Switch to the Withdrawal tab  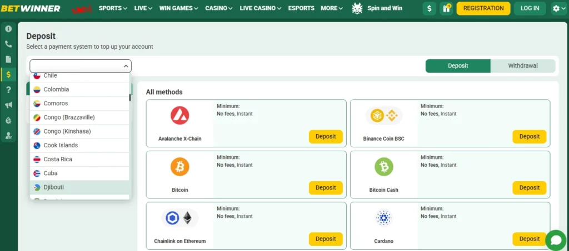tap(523, 66)
